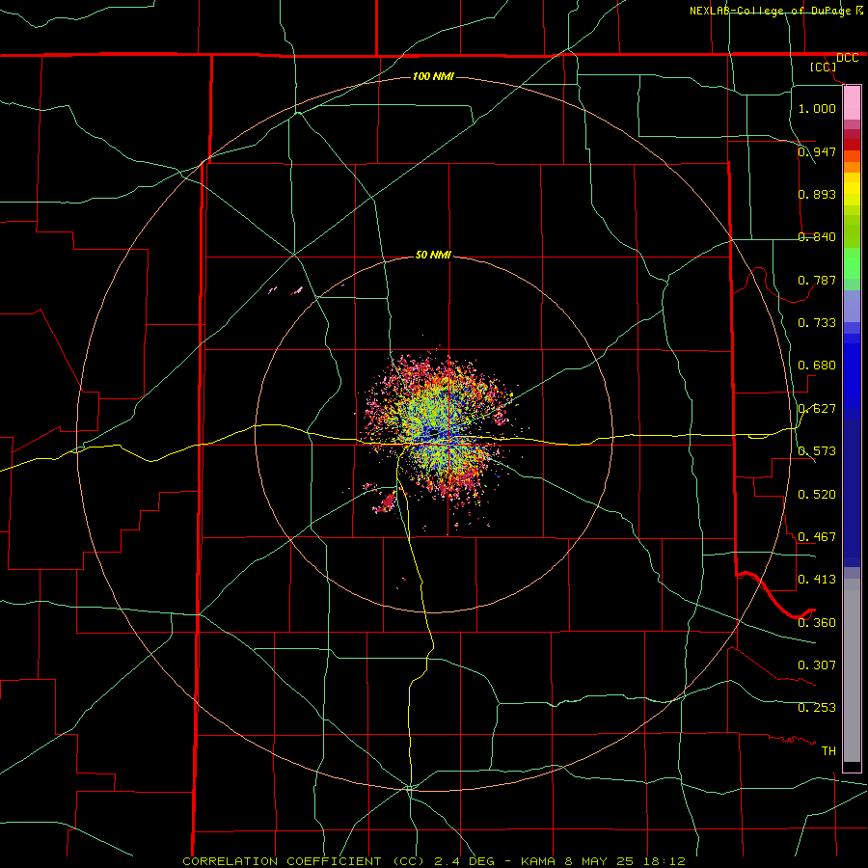The image size is (868, 868).
Task: Select the 0.840 scale value
Action: (817, 237)
